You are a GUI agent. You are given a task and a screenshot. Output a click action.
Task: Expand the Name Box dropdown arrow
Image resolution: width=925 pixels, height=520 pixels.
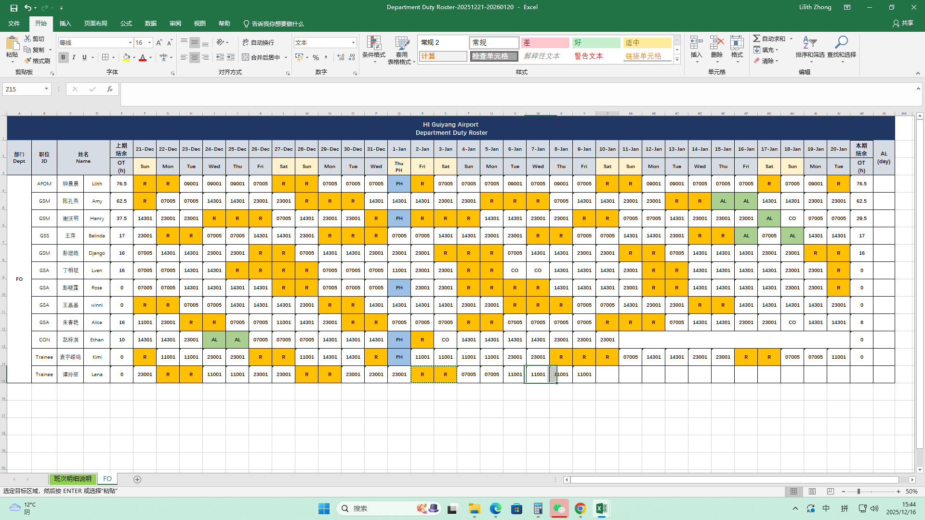click(46, 89)
